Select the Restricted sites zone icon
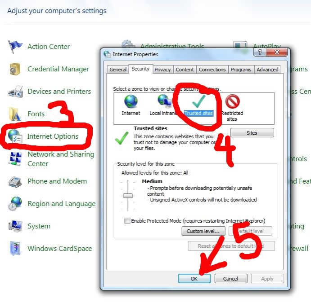Viewport: 311px width, 307px height. pyautogui.click(x=232, y=101)
